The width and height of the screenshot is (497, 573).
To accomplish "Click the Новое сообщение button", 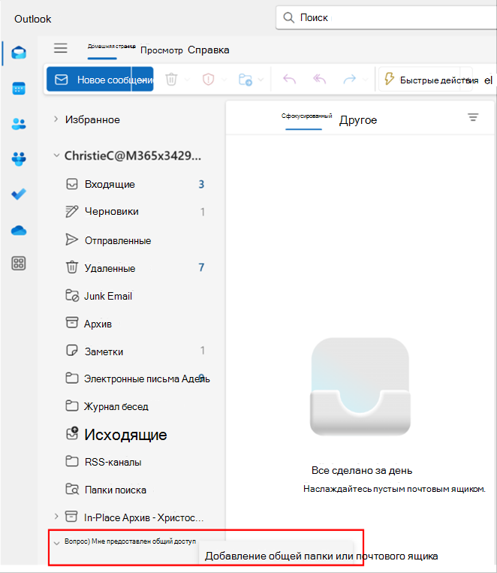I will [89, 79].
